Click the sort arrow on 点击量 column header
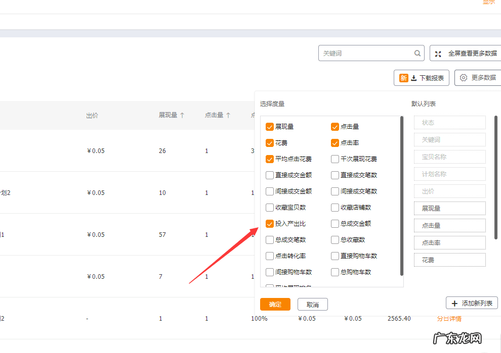 pos(227,115)
